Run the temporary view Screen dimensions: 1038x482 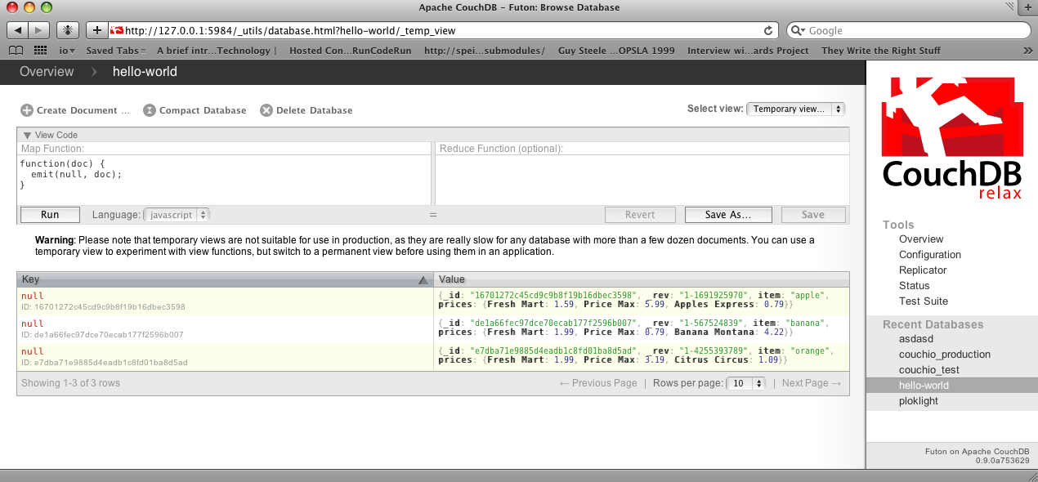(50, 215)
